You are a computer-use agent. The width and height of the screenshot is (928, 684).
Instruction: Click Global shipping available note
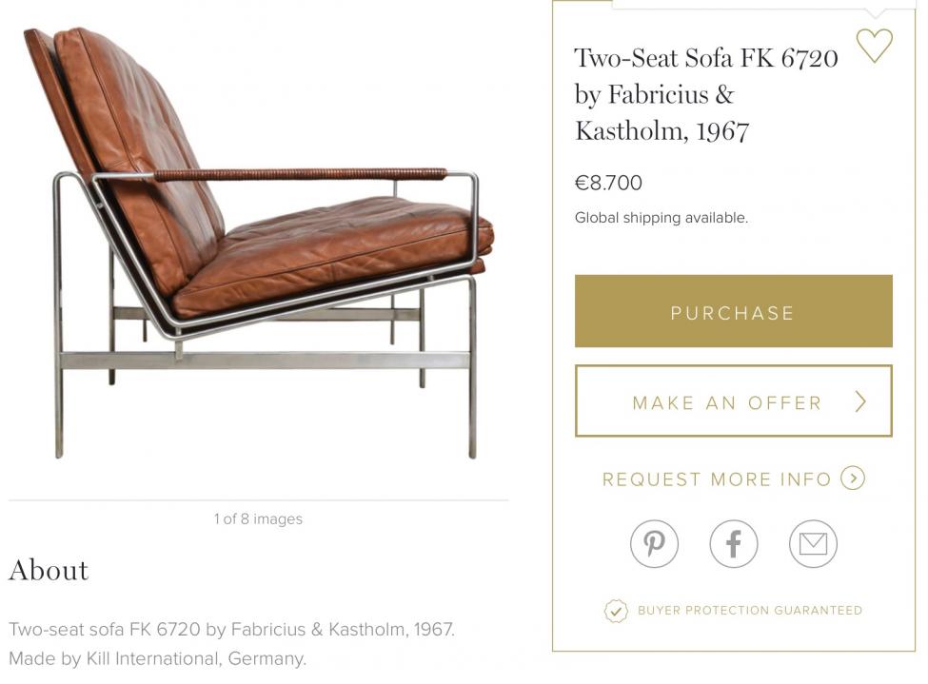(661, 218)
